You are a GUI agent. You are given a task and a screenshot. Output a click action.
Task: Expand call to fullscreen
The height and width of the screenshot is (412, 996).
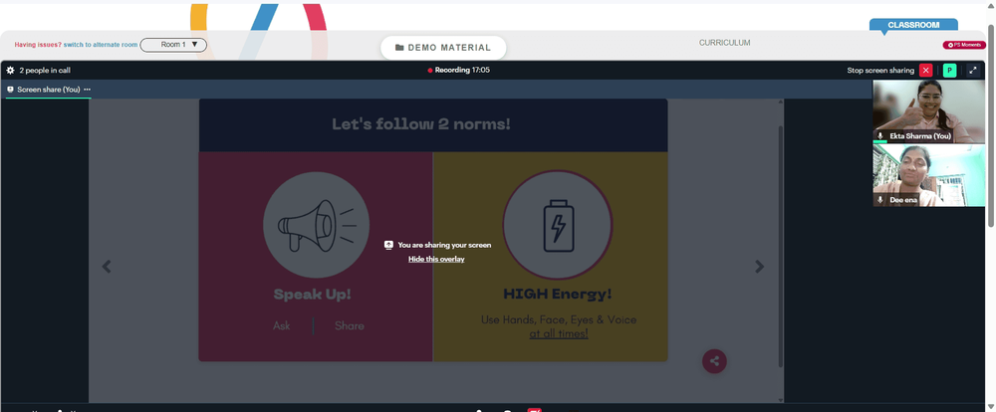972,71
